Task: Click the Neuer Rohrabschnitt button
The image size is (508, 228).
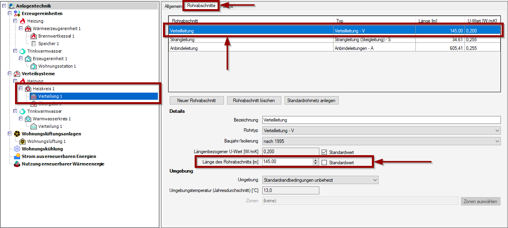Action: click(x=197, y=101)
